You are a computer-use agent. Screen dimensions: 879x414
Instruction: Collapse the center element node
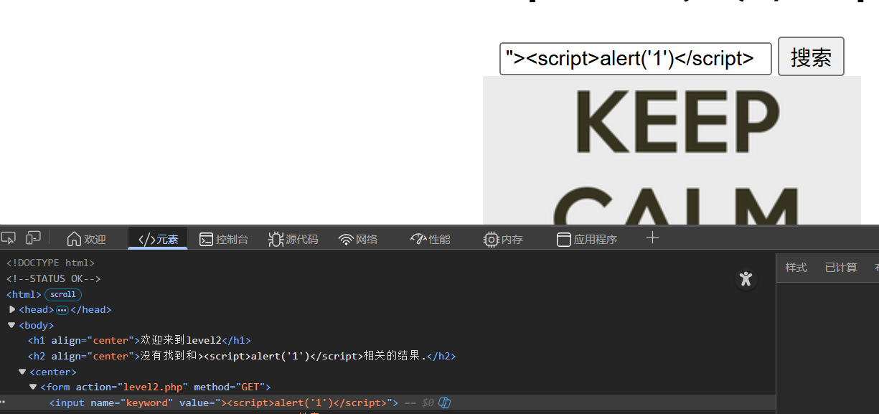tap(23, 372)
